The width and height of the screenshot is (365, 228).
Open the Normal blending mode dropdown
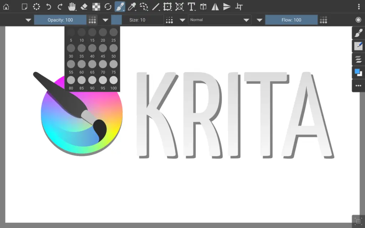(220, 20)
